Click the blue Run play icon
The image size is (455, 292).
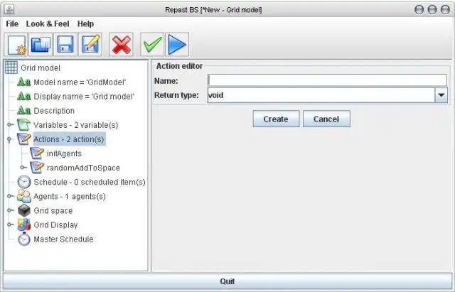[177, 44]
